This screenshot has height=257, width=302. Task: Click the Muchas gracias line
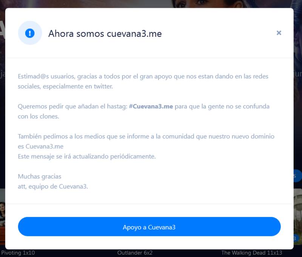[x=40, y=176]
